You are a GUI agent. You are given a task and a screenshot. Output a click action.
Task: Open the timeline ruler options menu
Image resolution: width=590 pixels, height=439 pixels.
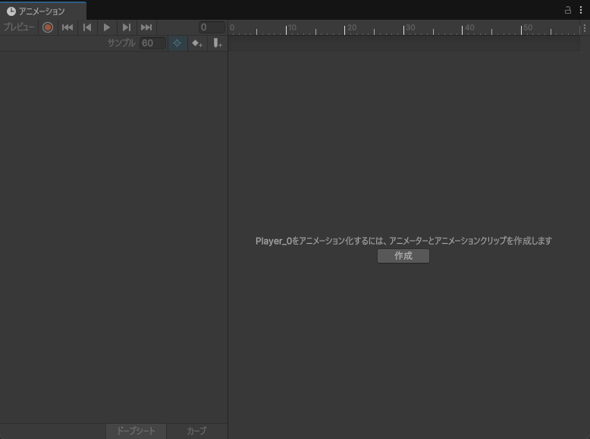[584, 28]
